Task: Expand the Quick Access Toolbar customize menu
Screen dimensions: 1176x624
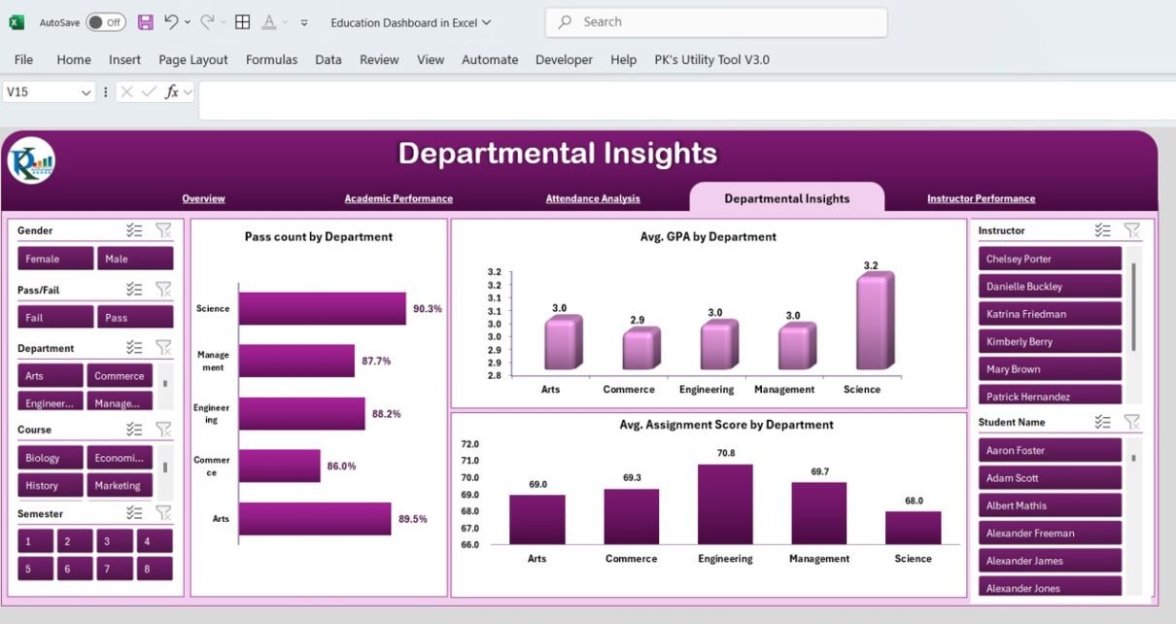Action: (304, 21)
